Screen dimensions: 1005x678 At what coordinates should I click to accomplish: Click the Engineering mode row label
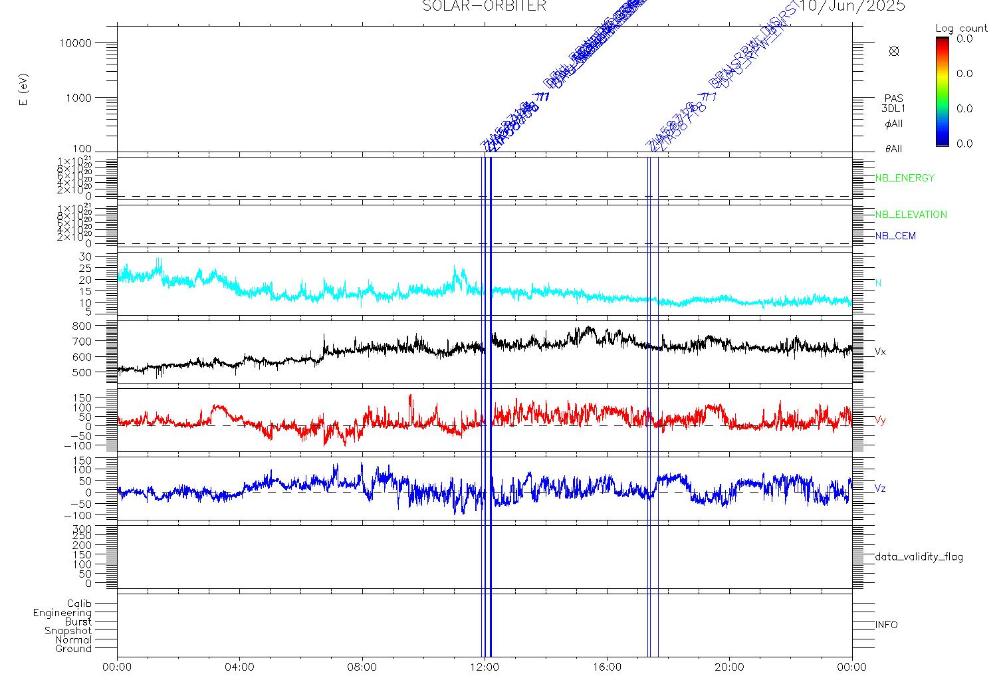(62, 613)
